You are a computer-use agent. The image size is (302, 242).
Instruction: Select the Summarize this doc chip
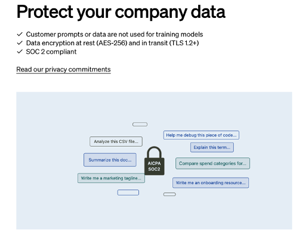[110, 160]
